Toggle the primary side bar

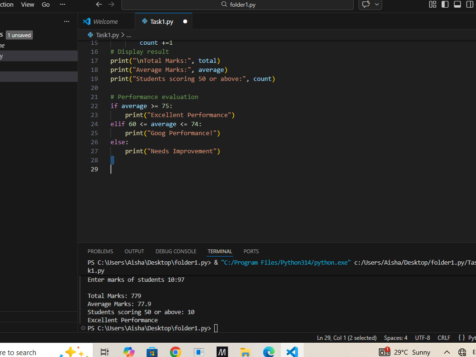coord(445,4)
